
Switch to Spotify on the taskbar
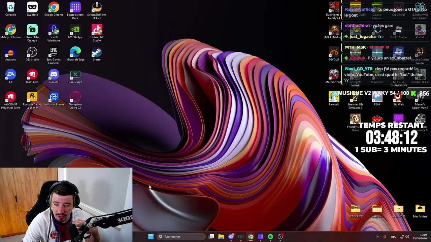[x=270, y=237]
